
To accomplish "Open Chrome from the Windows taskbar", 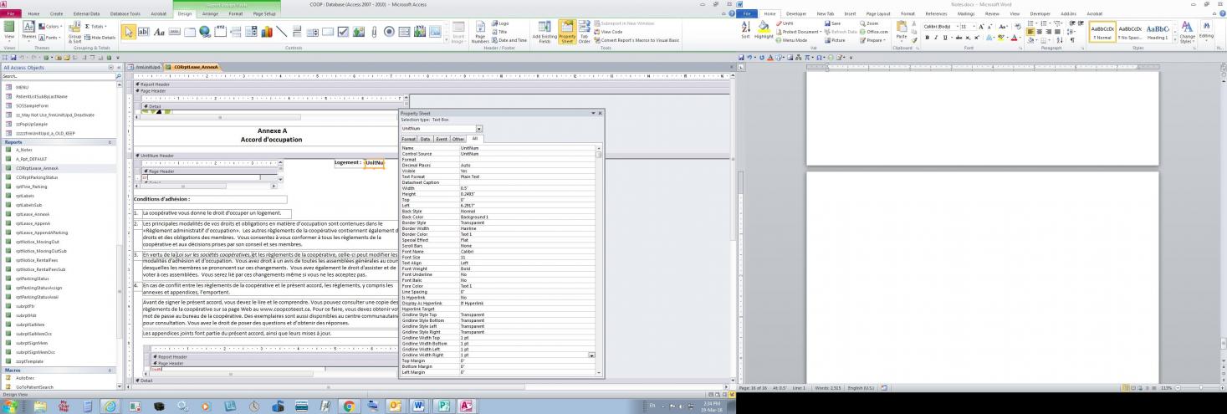I will coord(349,406).
